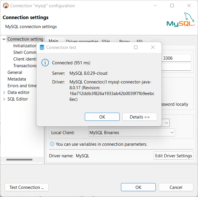Image resolution: width=198 pixels, height=197 pixels.
Task: Click the info icon next to variables hint
Action: tap(52, 144)
